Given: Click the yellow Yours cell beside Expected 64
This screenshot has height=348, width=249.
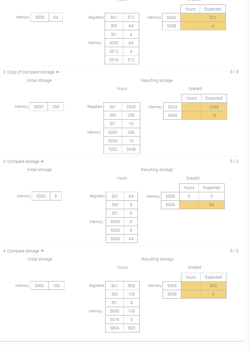Looking at the screenshot, I should tap(189, 205).
